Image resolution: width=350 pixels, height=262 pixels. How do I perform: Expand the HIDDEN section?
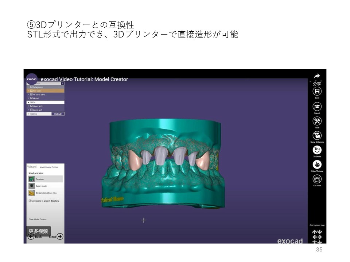(28, 114)
